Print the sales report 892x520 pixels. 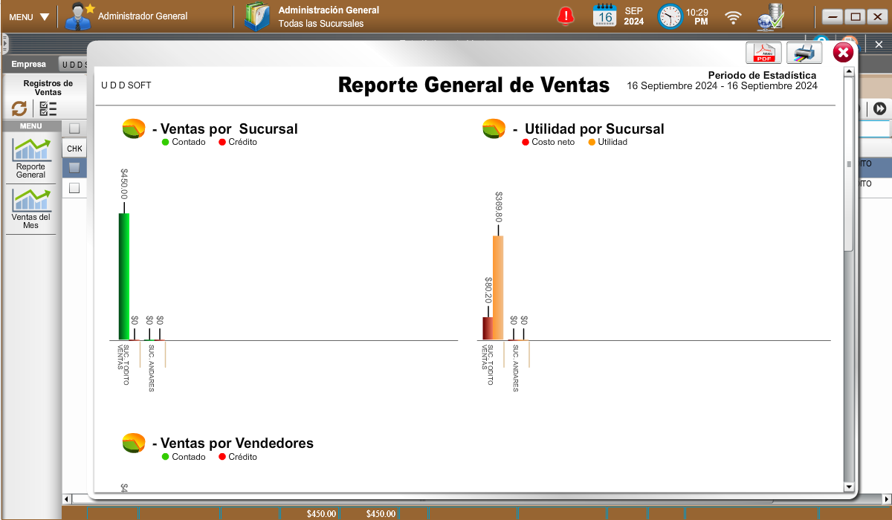[804, 53]
